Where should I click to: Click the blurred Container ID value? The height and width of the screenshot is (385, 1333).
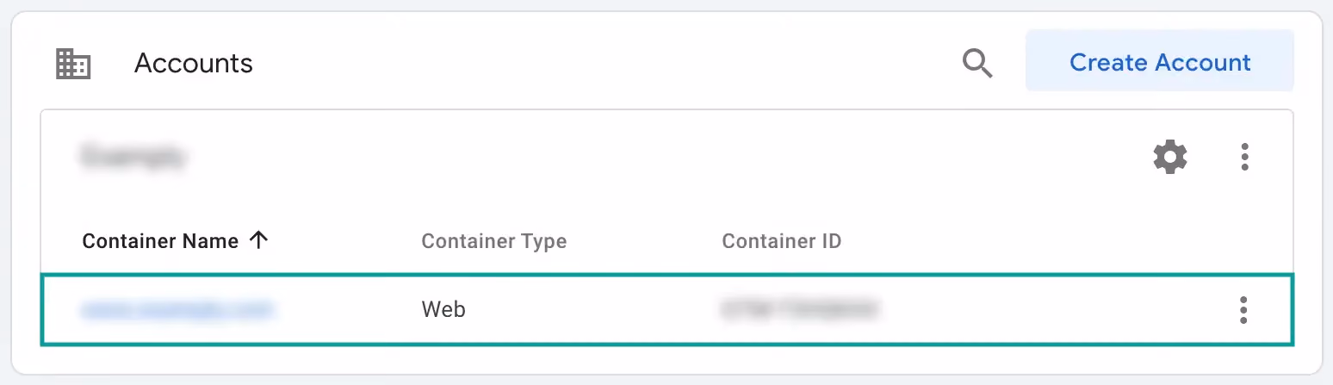(x=799, y=308)
